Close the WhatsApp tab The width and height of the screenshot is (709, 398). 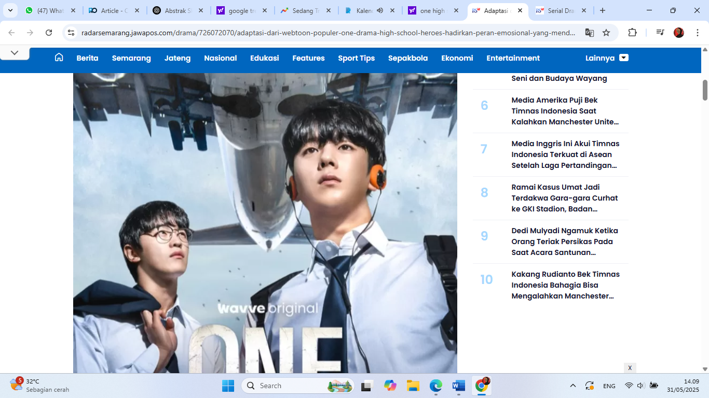pos(73,10)
